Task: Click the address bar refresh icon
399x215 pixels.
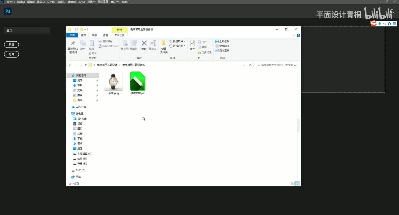Action: 250,65
